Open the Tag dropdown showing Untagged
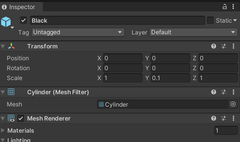 [78, 32]
